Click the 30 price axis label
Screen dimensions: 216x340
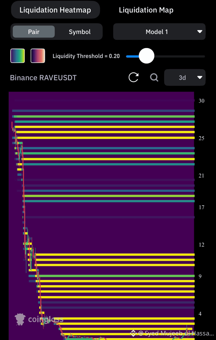pos(201,101)
